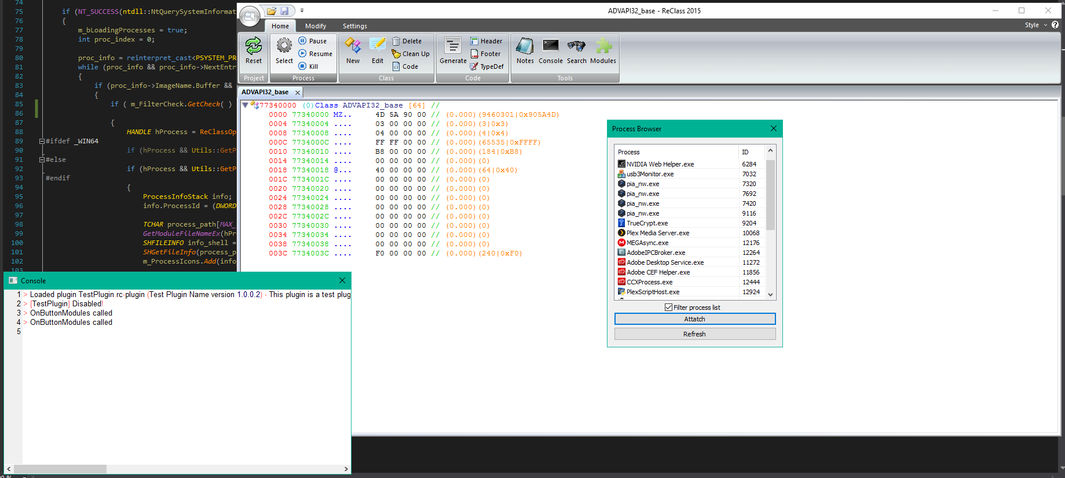
Task: Open the Style dropdown menu
Action: [x=1035, y=25]
